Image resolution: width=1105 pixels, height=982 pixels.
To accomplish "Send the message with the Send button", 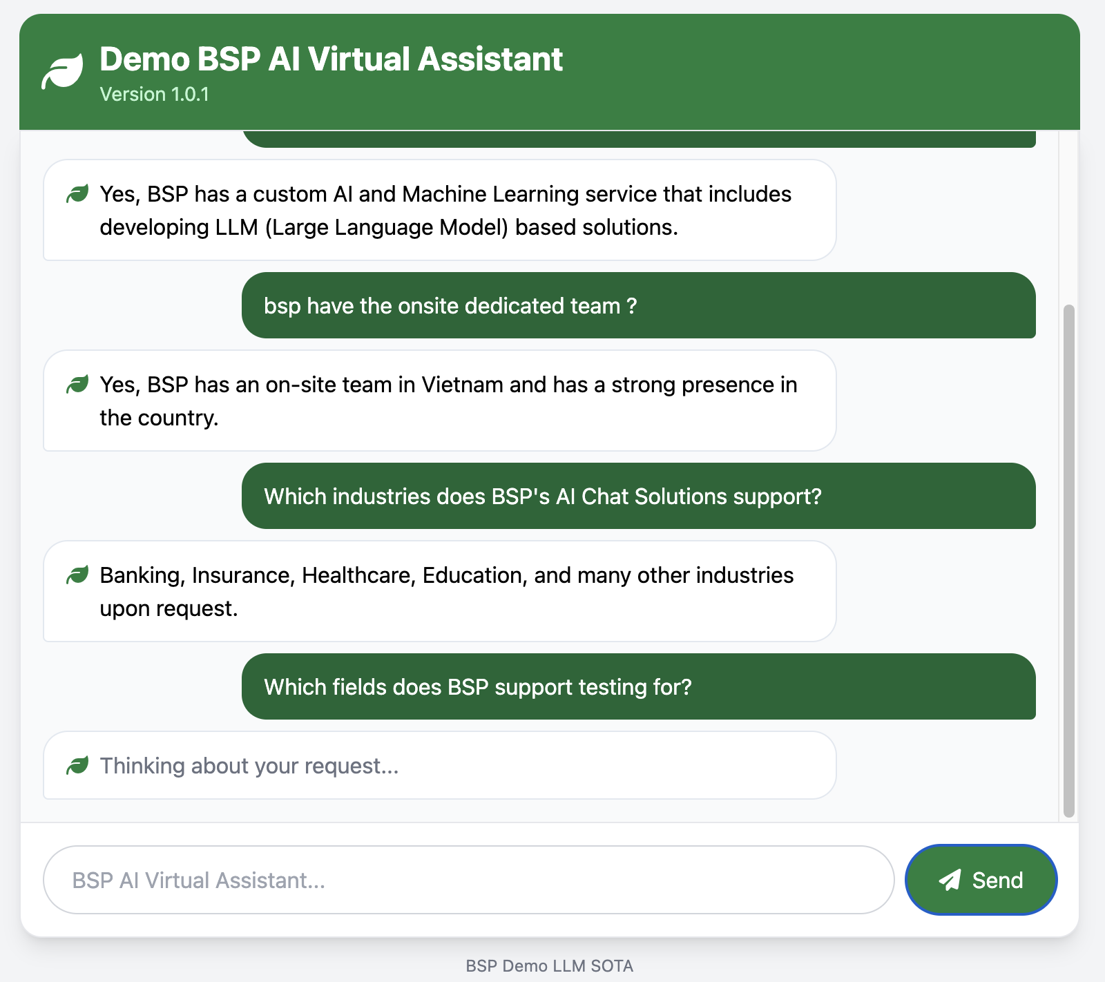I will 981,880.
